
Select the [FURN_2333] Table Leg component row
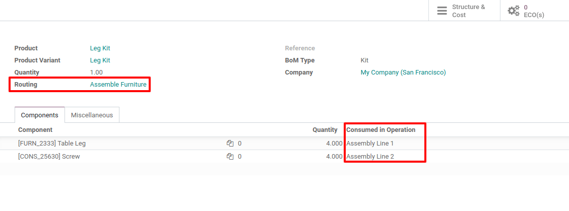(x=52, y=144)
